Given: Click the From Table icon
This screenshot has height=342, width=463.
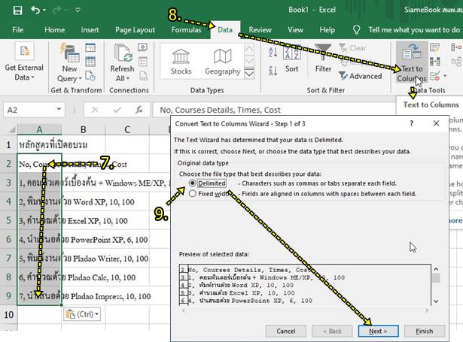Looking at the screenshot, I should [90, 62].
